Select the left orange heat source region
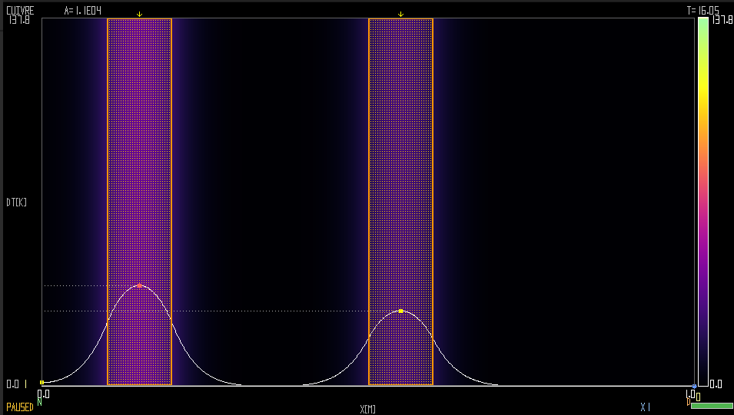This screenshot has width=734, height=415. click(139, 153)
